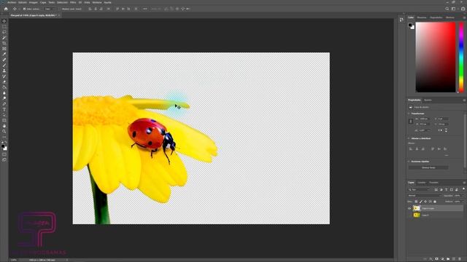Click more options ellipsis under align icons
Screen dimensions: 467x262
point(446,155)
